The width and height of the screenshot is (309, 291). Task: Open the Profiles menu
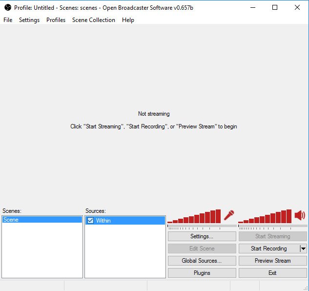click(56, 20)
